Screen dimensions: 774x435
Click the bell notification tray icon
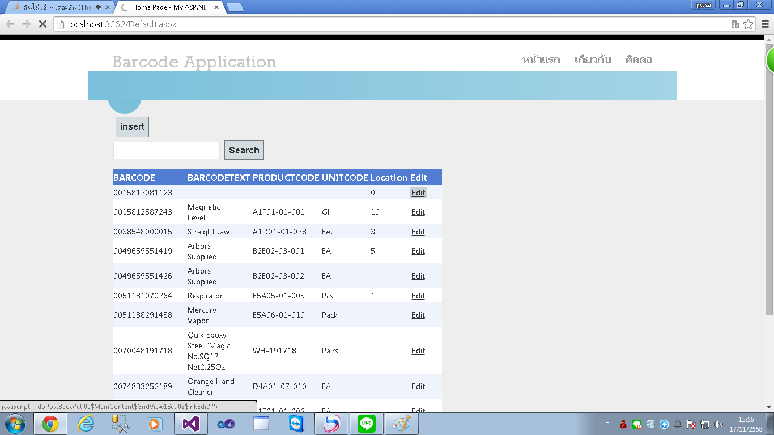pyautogui.click(x=678, y=424)
